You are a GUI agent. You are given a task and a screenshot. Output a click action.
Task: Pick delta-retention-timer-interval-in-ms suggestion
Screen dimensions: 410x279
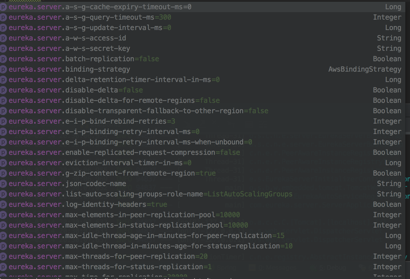pos(114,80)
